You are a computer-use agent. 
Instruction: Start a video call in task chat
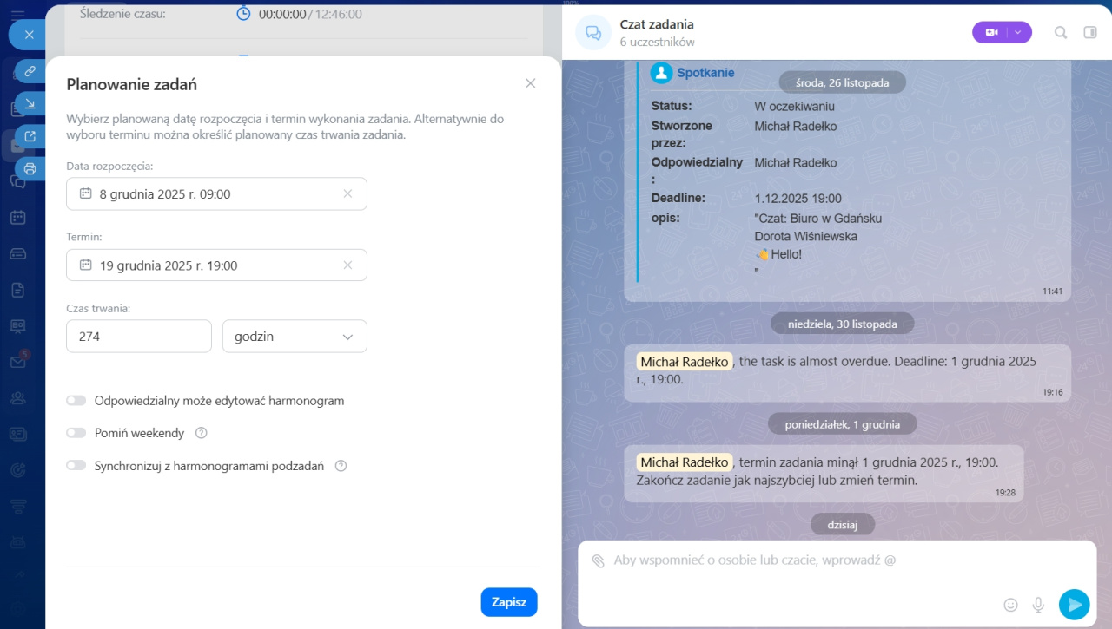coord(991,32)
